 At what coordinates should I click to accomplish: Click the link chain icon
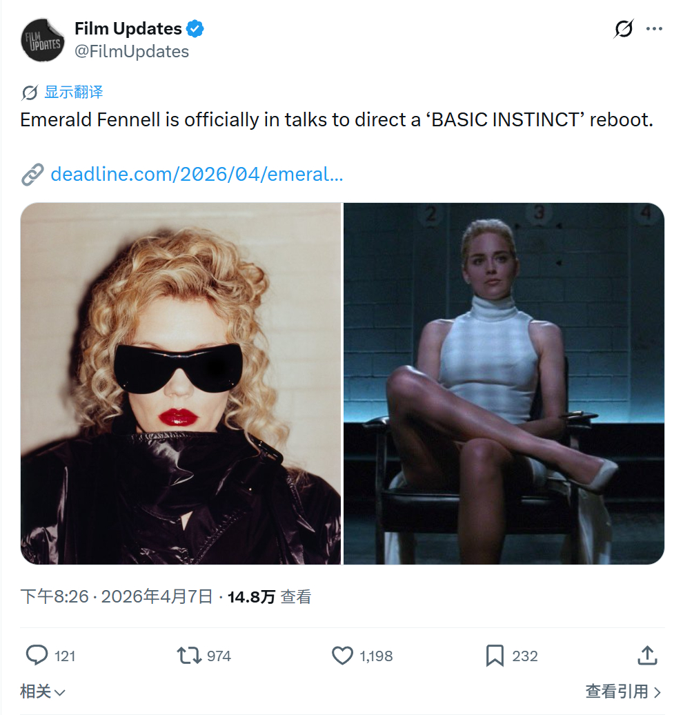click(32, 174)
